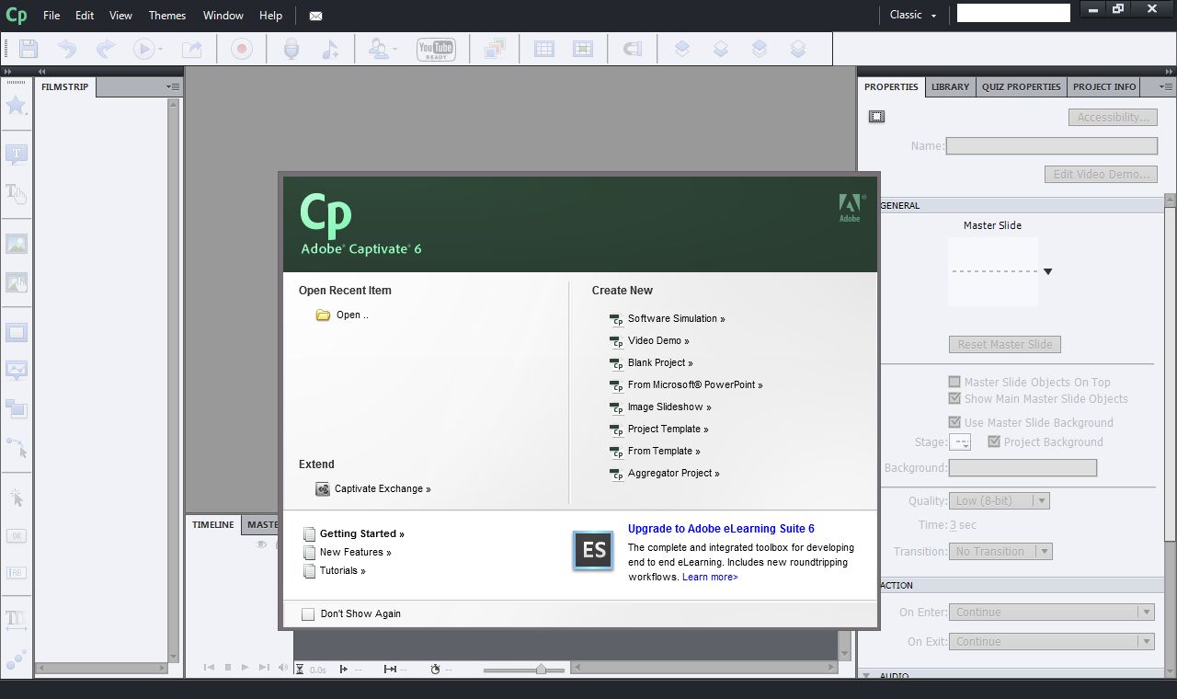Open the Window menu
This screenshot has height=699, width=1177.
223,16
